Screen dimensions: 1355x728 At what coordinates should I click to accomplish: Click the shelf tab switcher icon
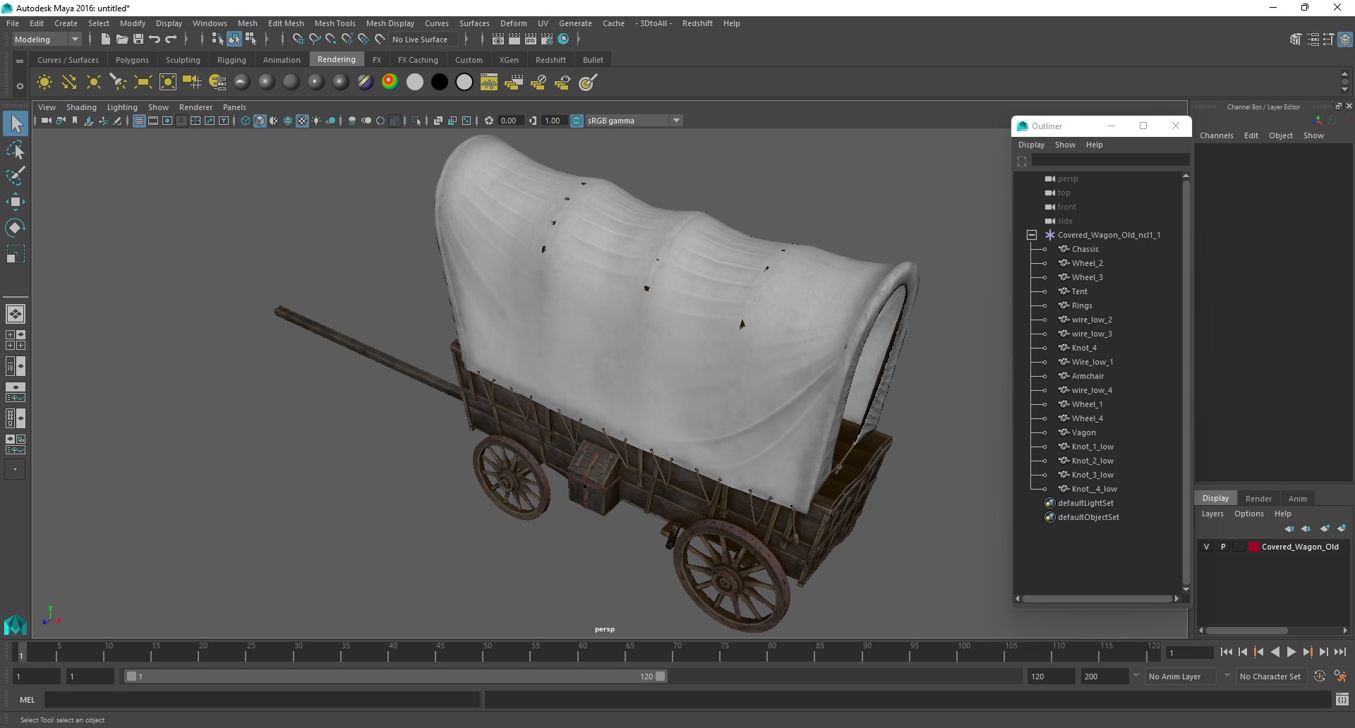point(20,61)
